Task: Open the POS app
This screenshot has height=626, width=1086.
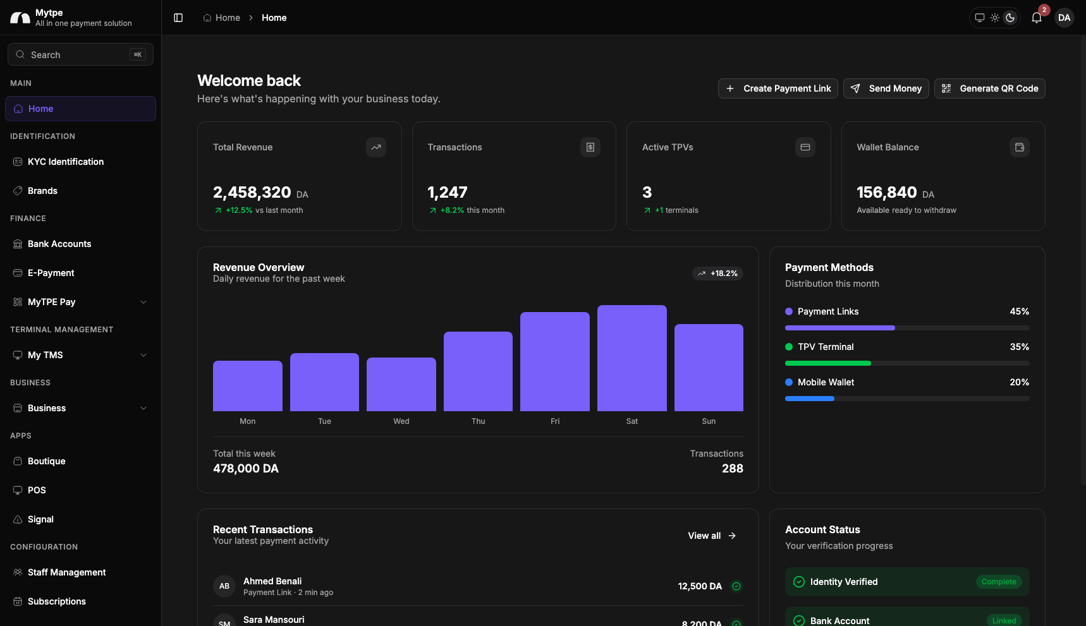Action: point(37,490)
